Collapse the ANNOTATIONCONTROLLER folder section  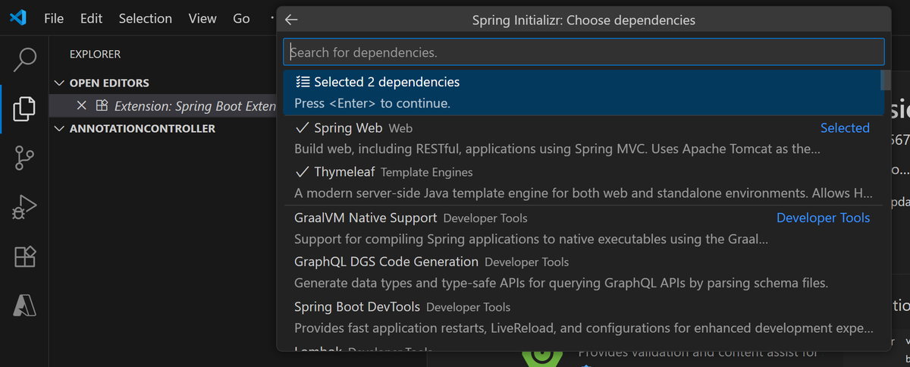[60, 128]
